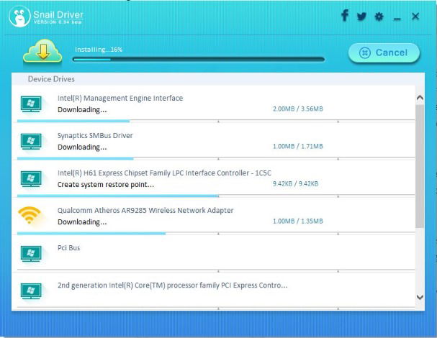Click the 9.42KB / 9.42KB size text

295,183
